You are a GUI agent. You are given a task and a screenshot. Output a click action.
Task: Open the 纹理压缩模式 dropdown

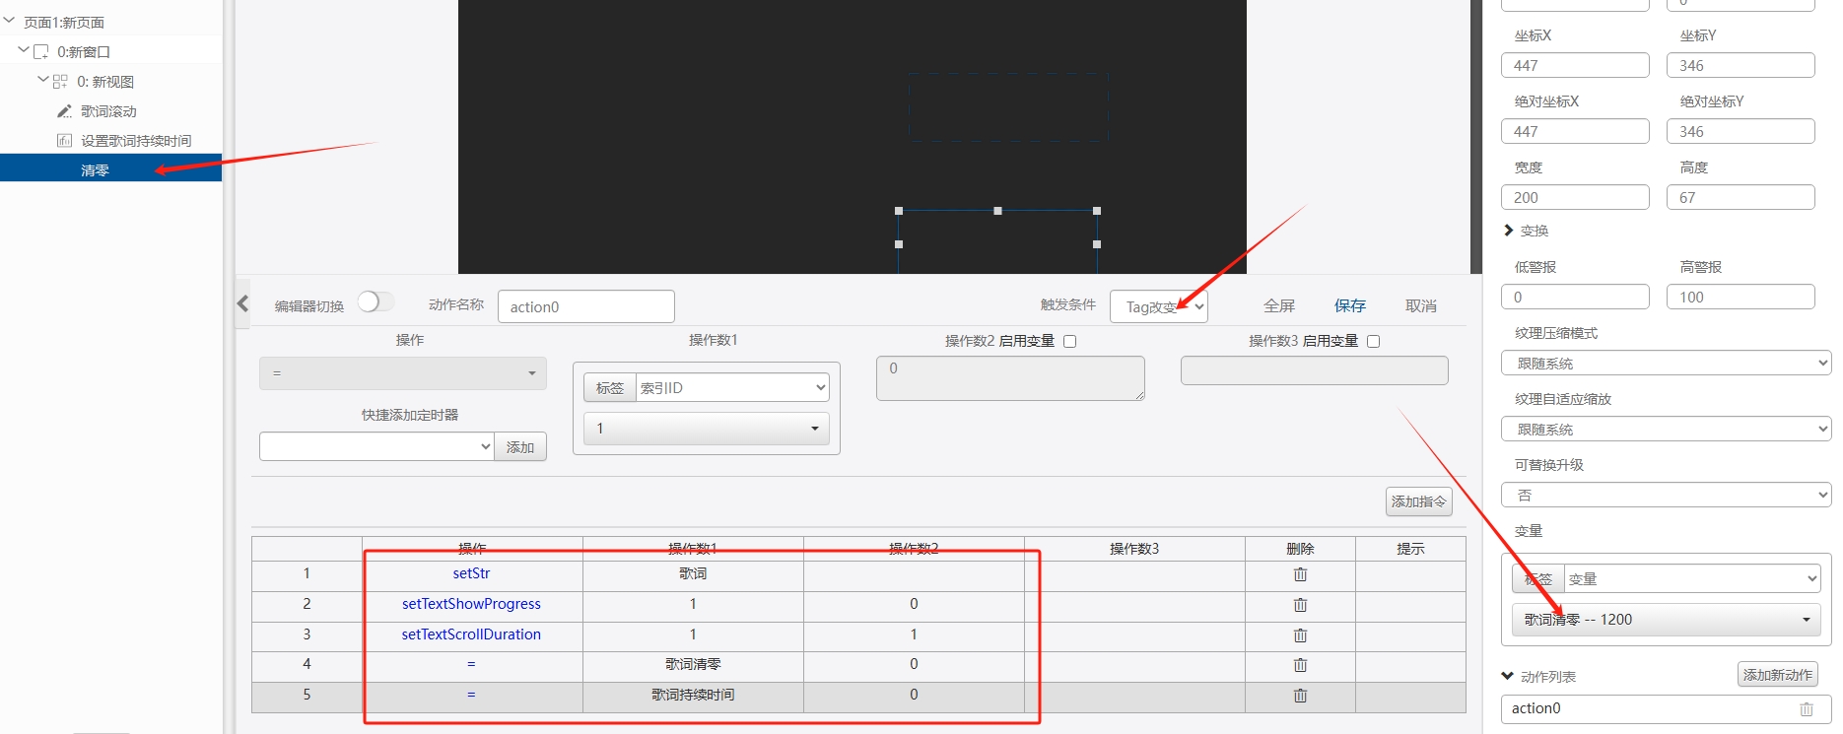coord(1666,364)
